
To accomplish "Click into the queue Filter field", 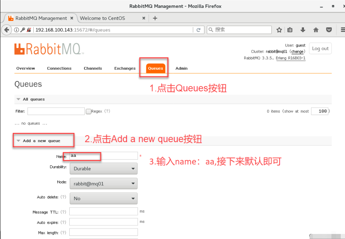I will 56,111.
